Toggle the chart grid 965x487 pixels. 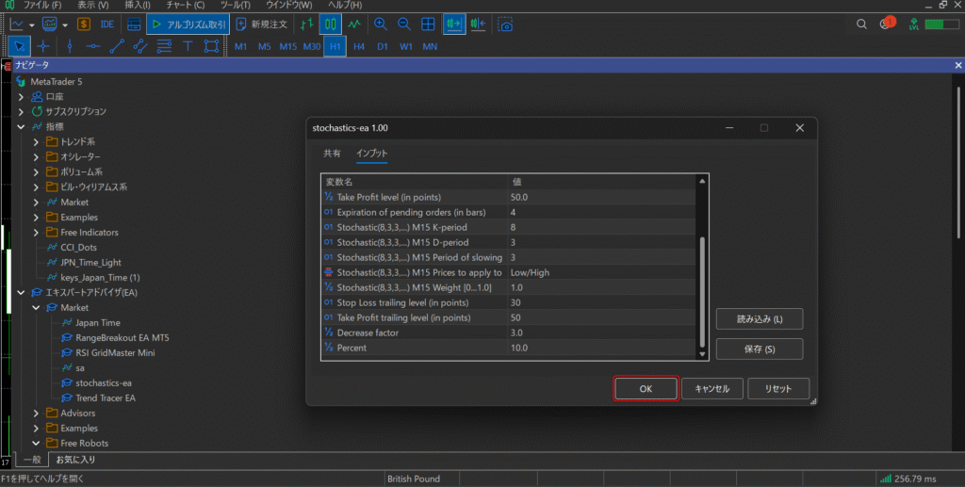coord(428,24)
